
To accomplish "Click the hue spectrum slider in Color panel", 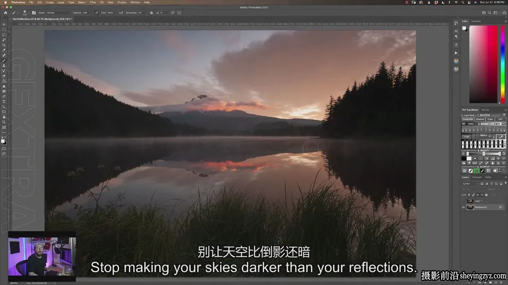I will [503, 64].
